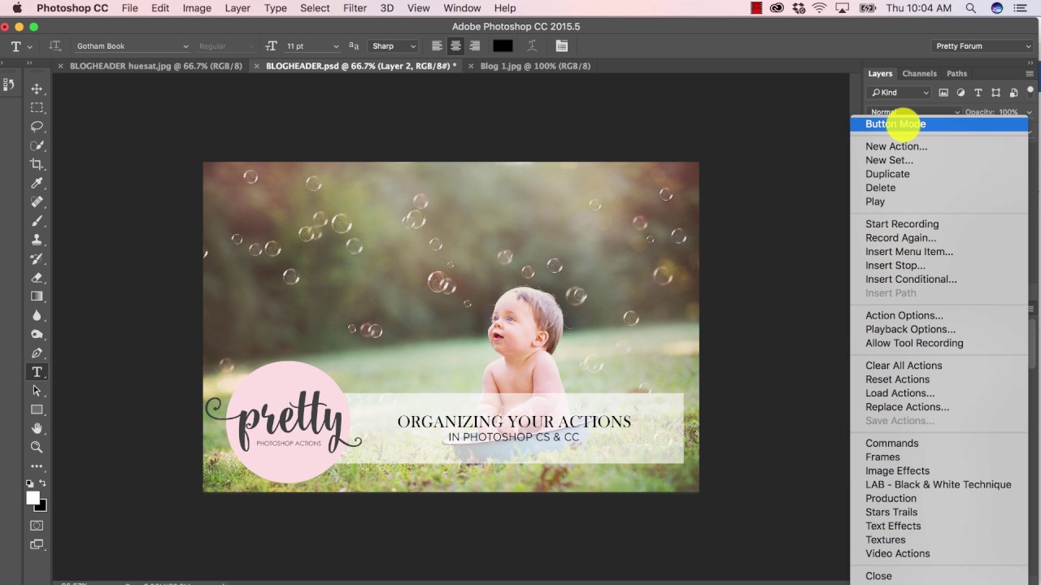
Task: Select the Hand tool
Action: (37, 428)
